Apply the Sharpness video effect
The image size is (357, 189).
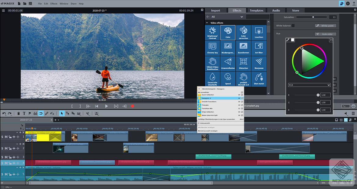(259, 64)
